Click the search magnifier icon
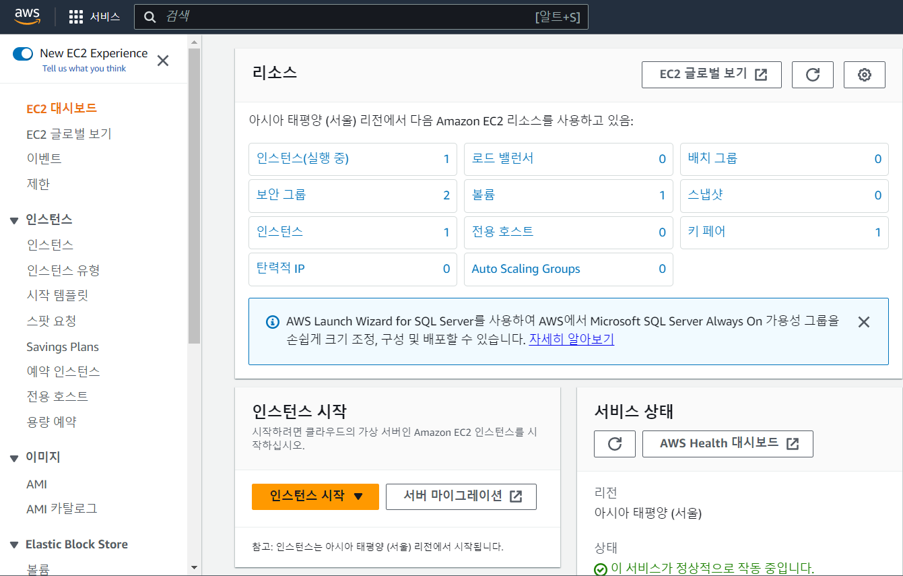The width and height of the screenshot is (903, 576). pos(151,17)
